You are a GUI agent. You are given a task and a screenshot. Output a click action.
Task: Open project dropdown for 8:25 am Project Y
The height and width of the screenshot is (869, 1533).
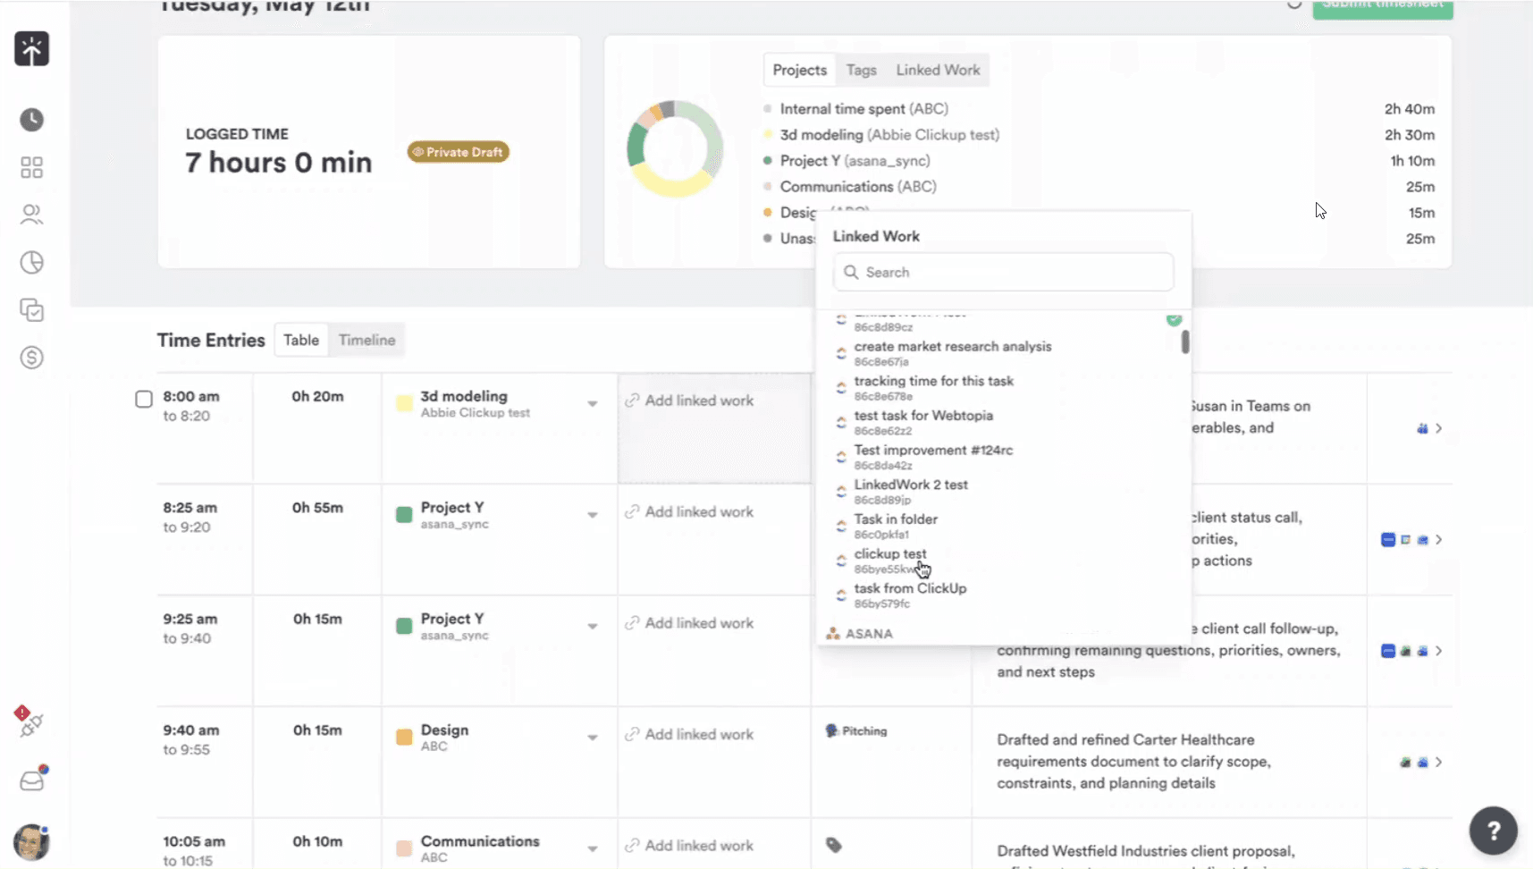click(x=592, y=515)
